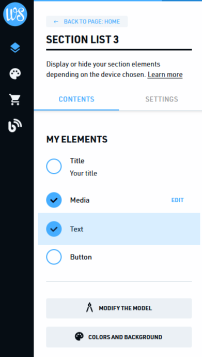
Task: Click the Modify the Model button
Action: (x=119, y=308)
